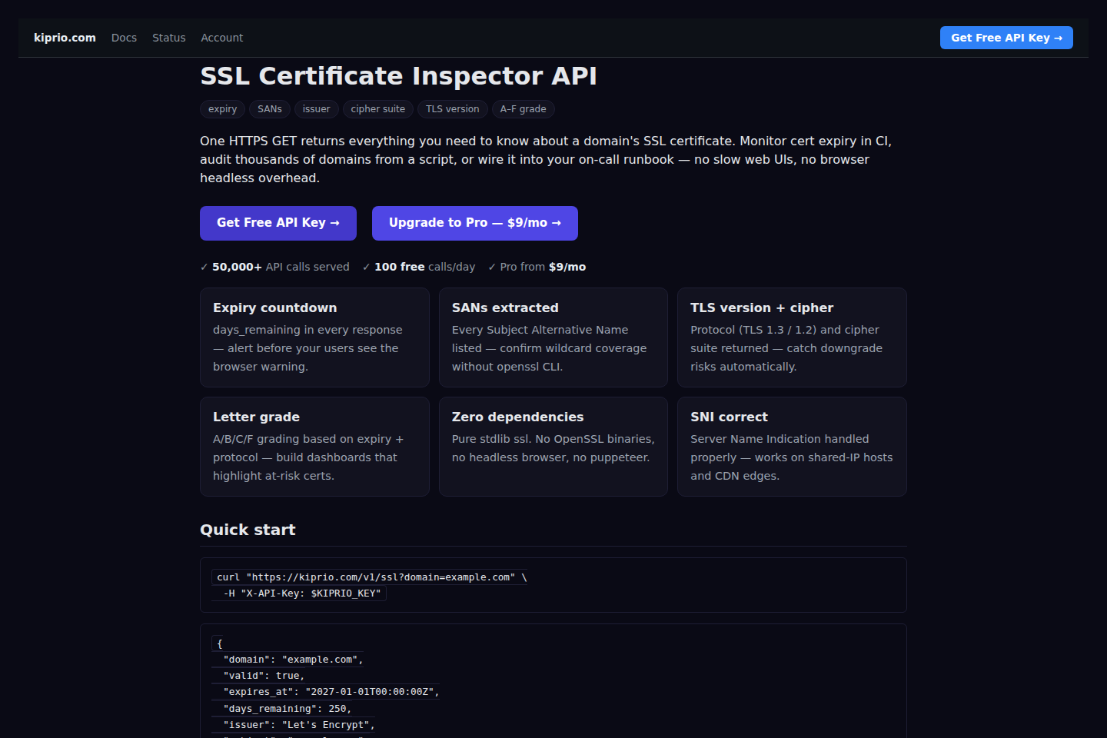
Task: Open the kiprio.com home link
Action: point(65,38)
